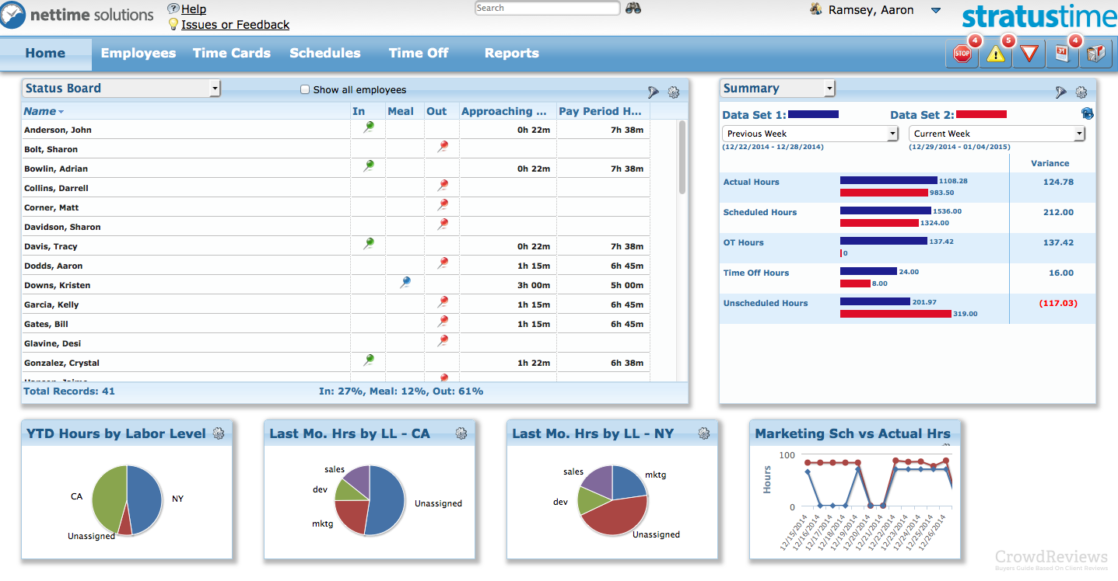Open the Time Off menu
Viewport: 1118px width, 581px height.
coord(419,54)
